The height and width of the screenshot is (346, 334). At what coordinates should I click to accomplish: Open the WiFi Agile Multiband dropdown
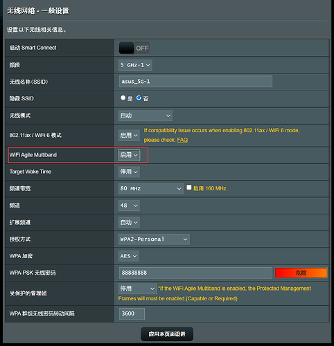129,155
